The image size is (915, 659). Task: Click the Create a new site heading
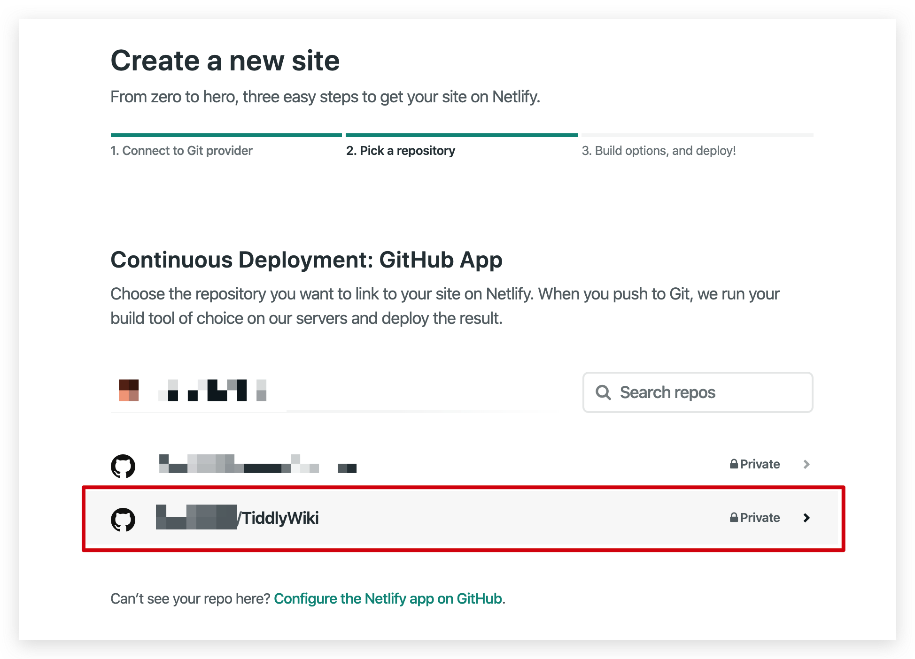pos(225,61)
